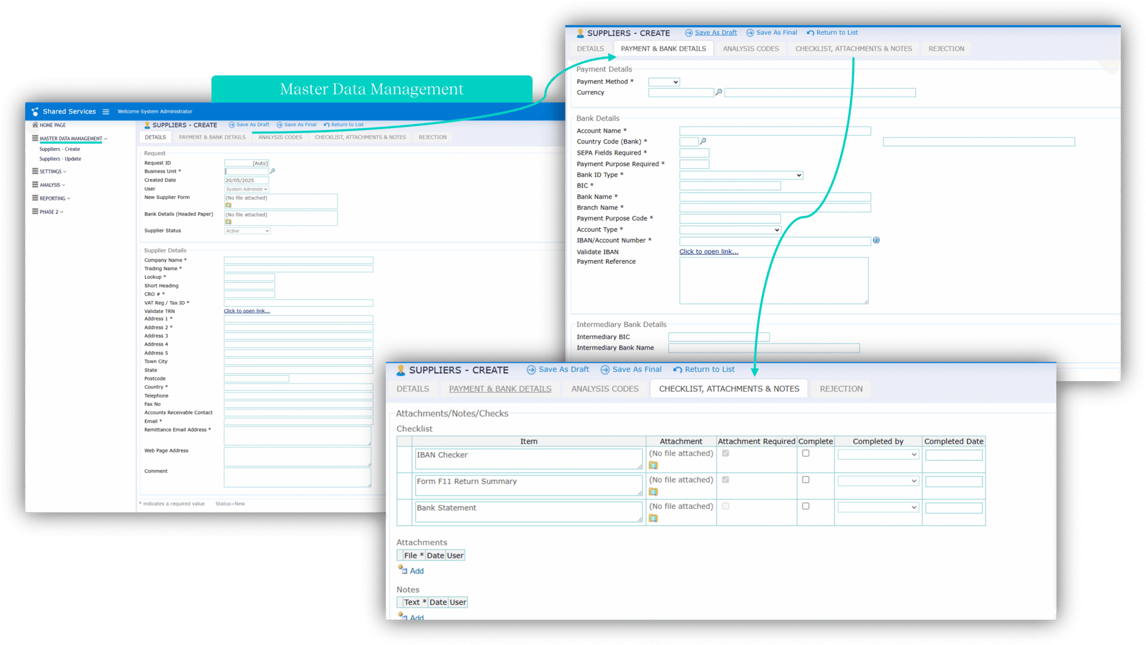The width and height of the screenshot is (1146, 645).
Task: Click New Supplier Form attach file icon
Action: [x=228, y=205]
